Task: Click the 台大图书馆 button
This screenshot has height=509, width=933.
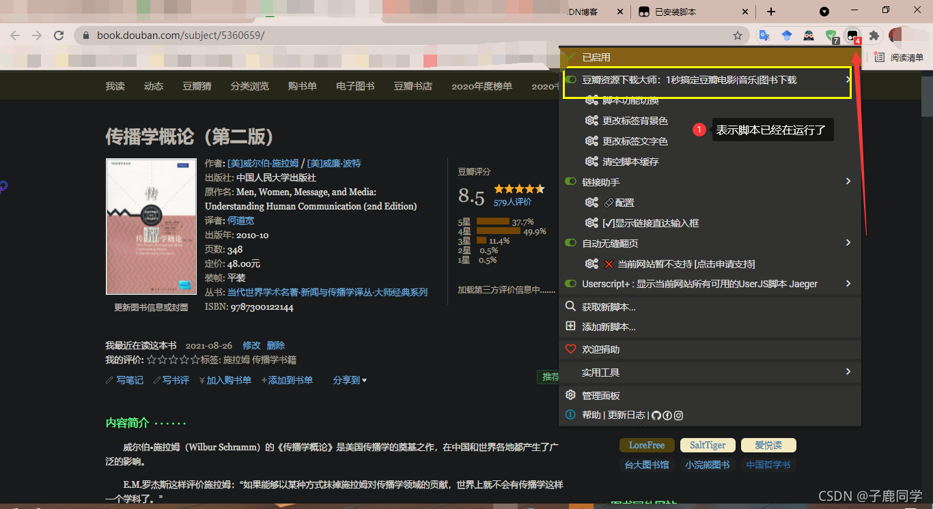Action: point(647,465)
